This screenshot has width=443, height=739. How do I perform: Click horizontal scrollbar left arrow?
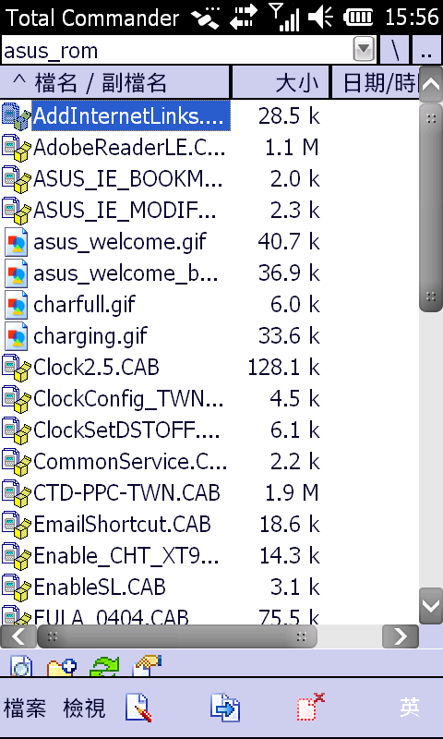click(18, 636)
